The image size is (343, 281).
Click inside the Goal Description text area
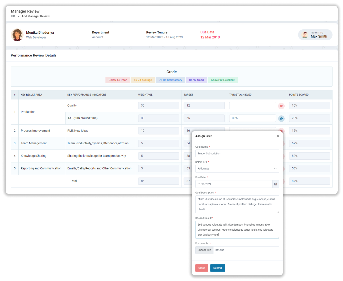click(x=237, y=204)
